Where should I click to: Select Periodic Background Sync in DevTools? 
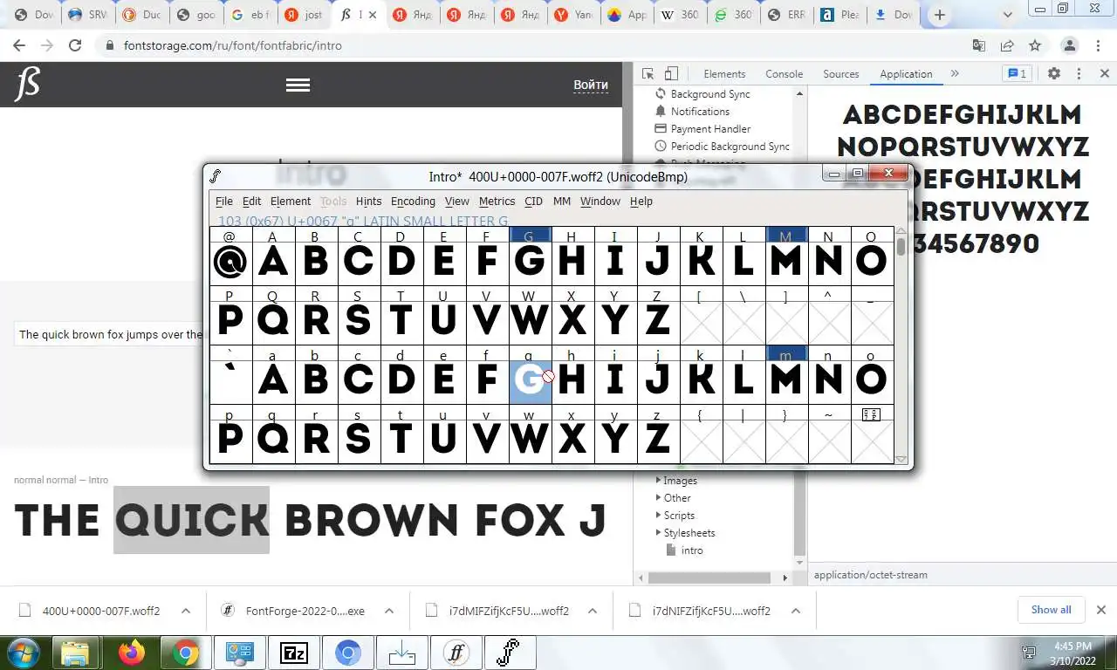click(x=730, y=147)
